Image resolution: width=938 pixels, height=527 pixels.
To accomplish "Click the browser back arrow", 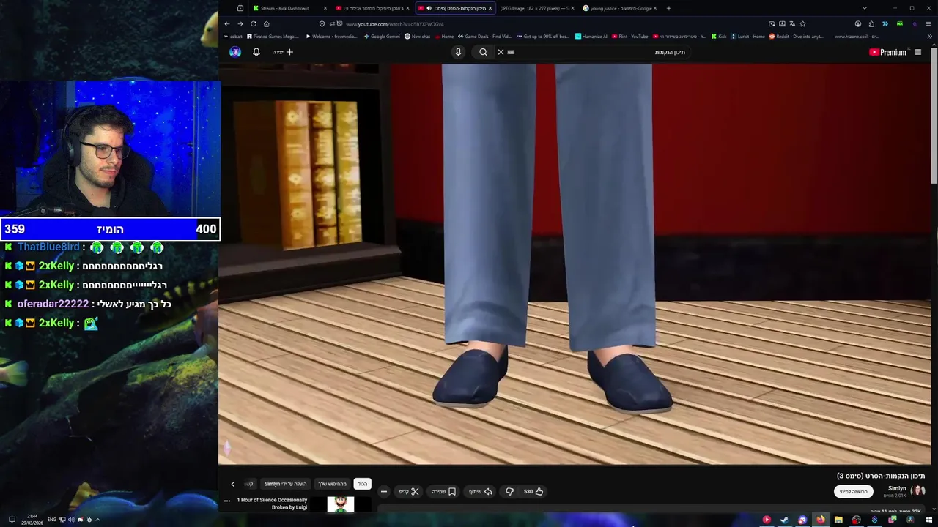I will click(x=227, y=23).
